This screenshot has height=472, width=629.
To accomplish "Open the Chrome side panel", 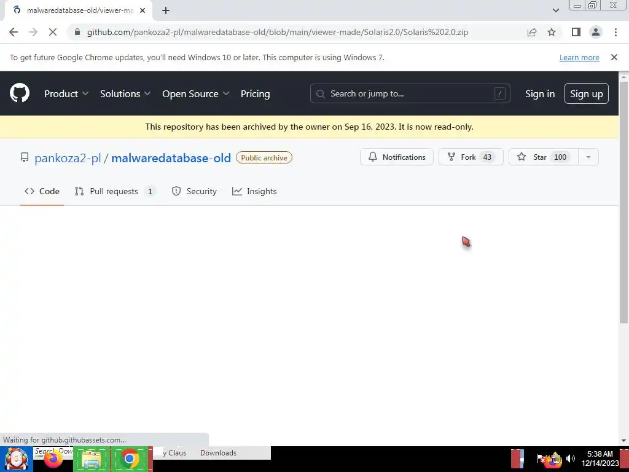I will [576, 32].
